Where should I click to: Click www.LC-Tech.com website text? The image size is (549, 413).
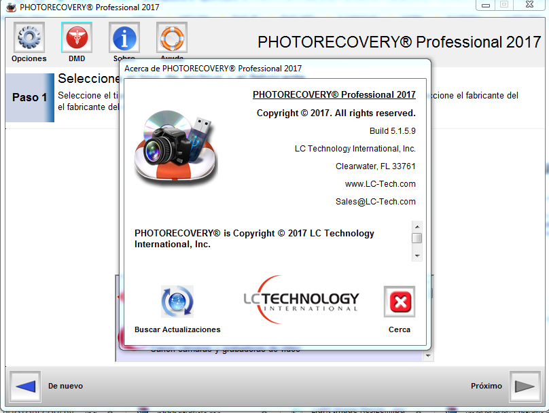tap(380, 184)
